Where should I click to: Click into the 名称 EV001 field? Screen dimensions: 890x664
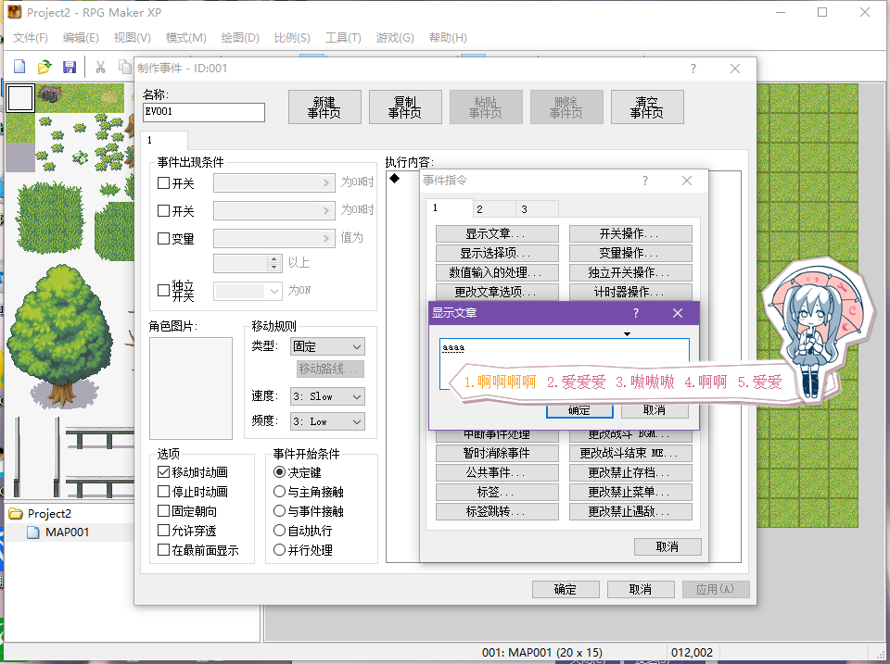click(204, 112)
